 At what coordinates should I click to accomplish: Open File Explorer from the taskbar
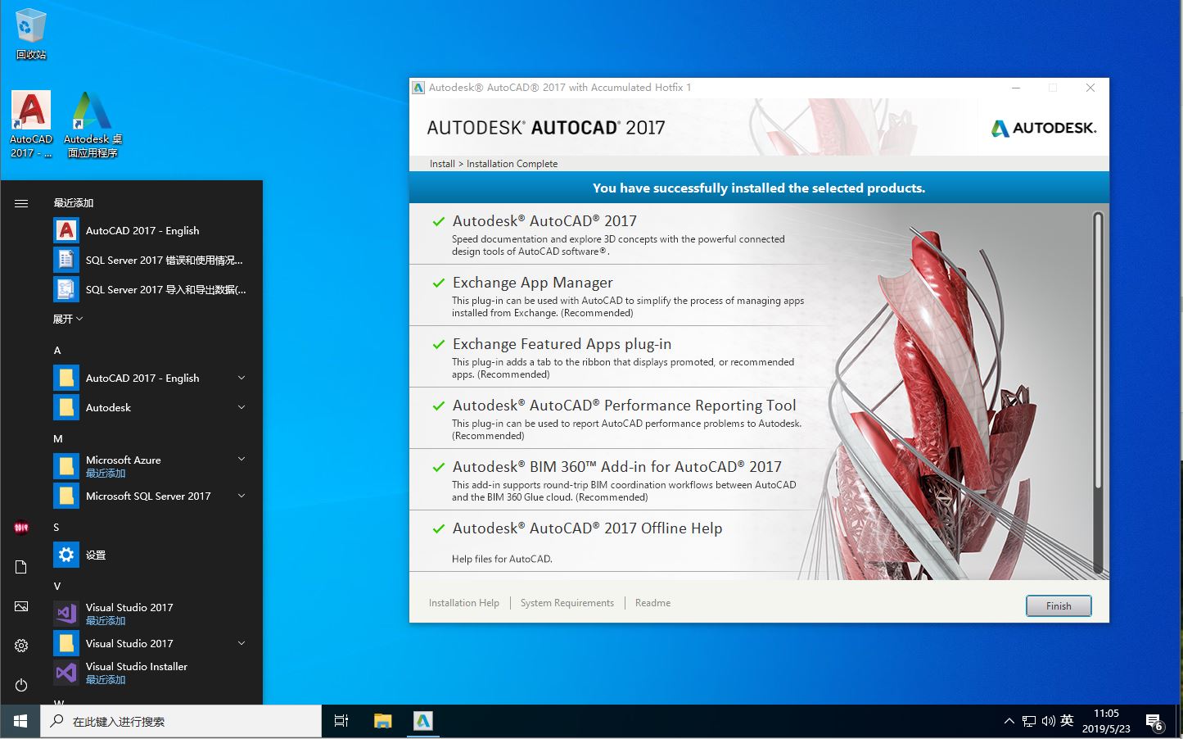[382, 721]
